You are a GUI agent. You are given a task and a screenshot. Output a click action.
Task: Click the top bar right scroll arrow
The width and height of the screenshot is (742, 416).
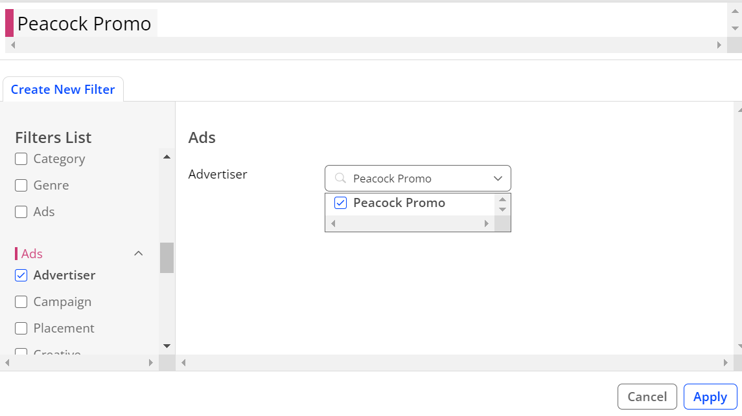tap(719, 45)
